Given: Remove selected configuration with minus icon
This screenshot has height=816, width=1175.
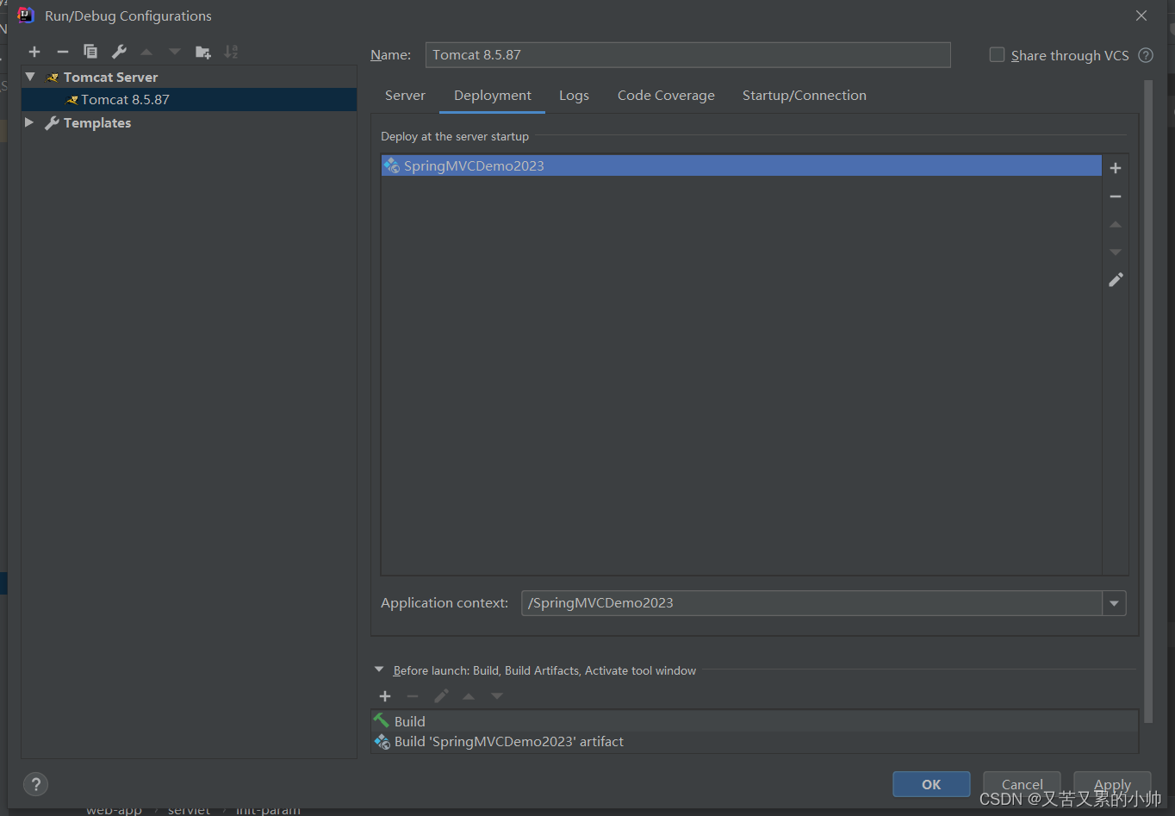Looking at the screenshot, I should [x=63, y=52].
